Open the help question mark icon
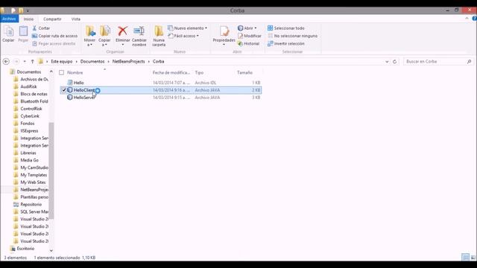477x268 pixels. [474, 19]
